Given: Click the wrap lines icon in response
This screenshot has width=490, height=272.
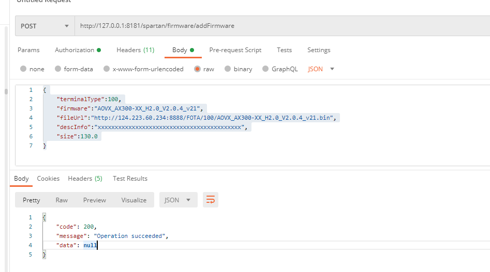Looking at the screenshot, I should click(x=210, y=200).
